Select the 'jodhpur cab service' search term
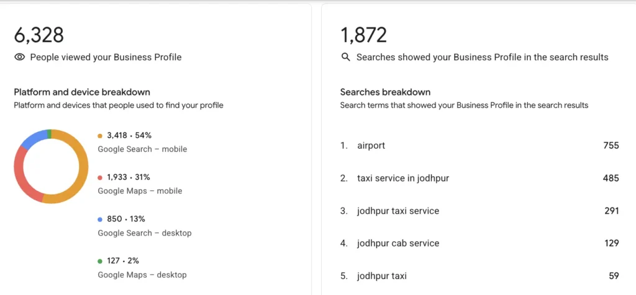This screenshot has width=636, height=295. (x=398, y=243)
